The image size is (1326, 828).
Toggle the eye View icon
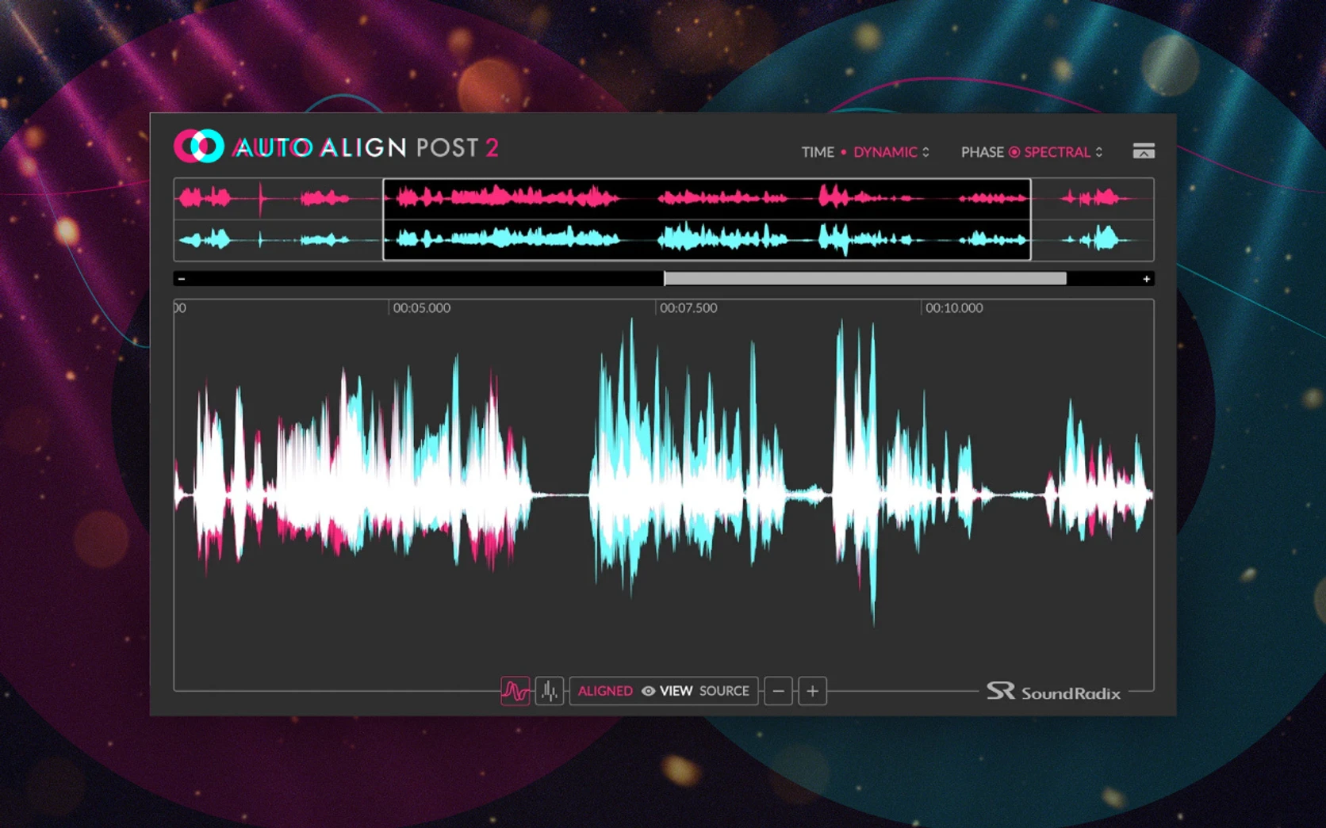648,691
